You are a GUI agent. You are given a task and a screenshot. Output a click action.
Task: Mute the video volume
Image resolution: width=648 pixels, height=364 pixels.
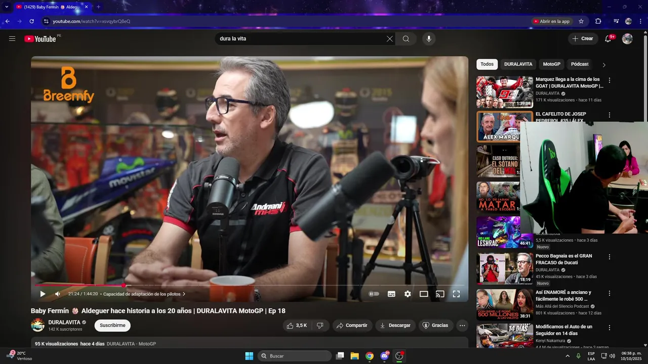[58, 294]
